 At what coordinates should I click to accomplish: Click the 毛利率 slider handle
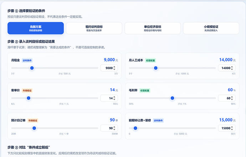[172, 98]
